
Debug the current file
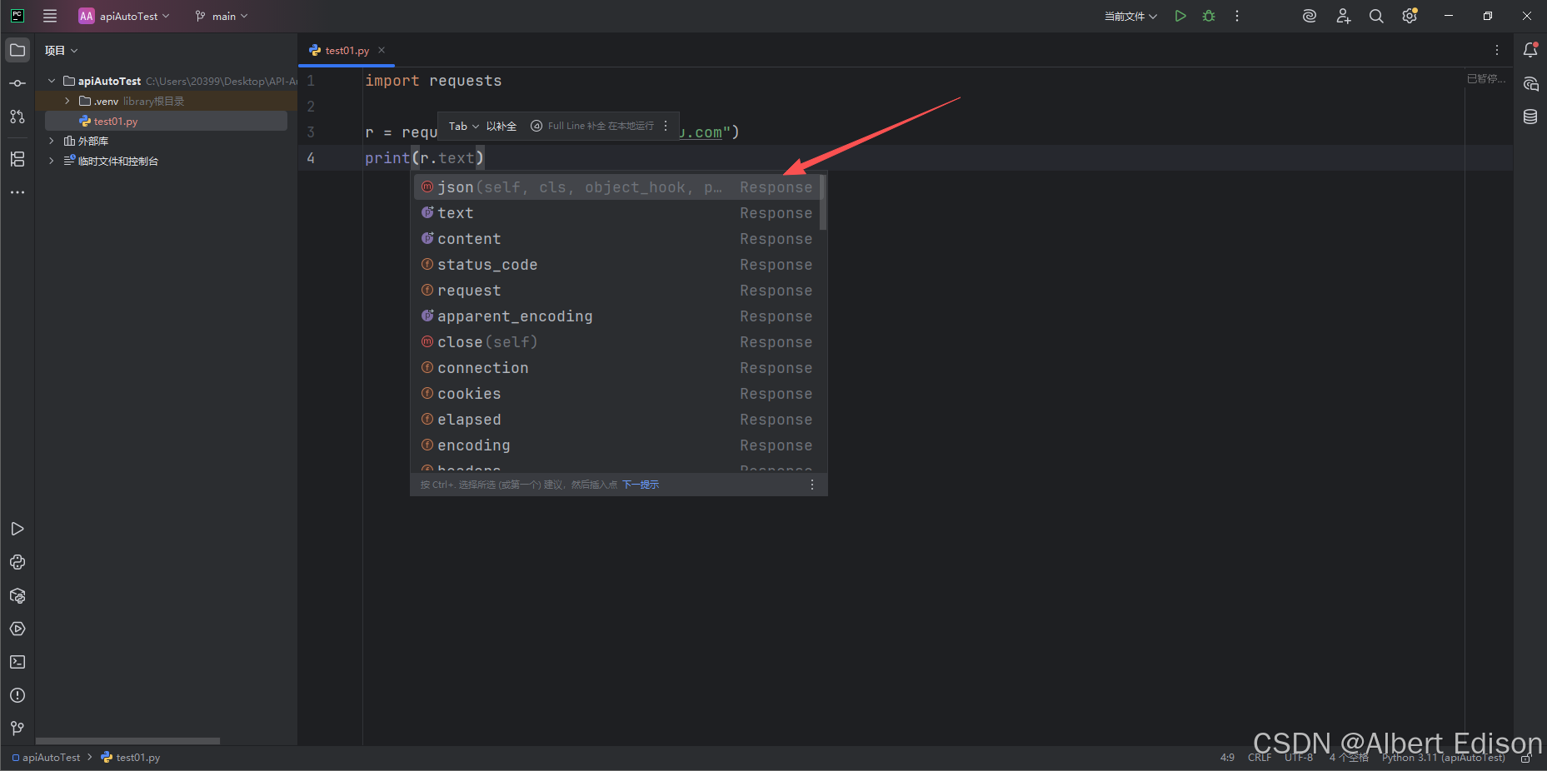coord(1209,16)
